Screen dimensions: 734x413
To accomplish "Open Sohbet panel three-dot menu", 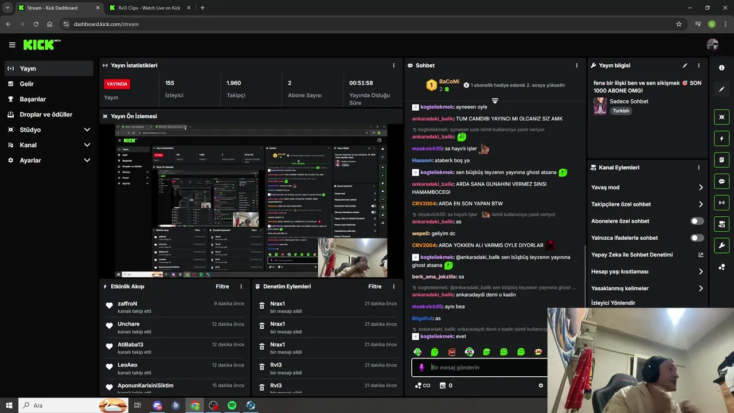I will click(x=576, y=65).
